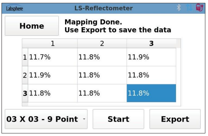Open the 03 X 03 - 9 Point dropdown
This screenshot has height=136, width=208.
click(46, 119)
